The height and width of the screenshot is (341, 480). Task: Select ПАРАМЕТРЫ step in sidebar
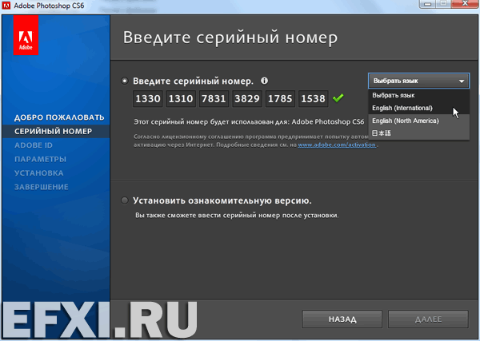point(40,159)
